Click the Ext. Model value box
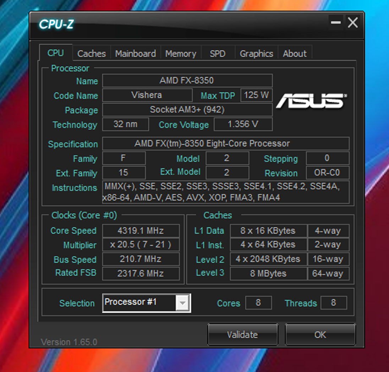This screenshot has height=372, width=389. click(227, 173)
